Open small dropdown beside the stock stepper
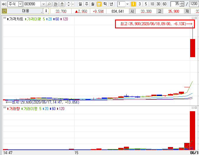The width and height of the screenshot is (199, 155). (73, 4)
